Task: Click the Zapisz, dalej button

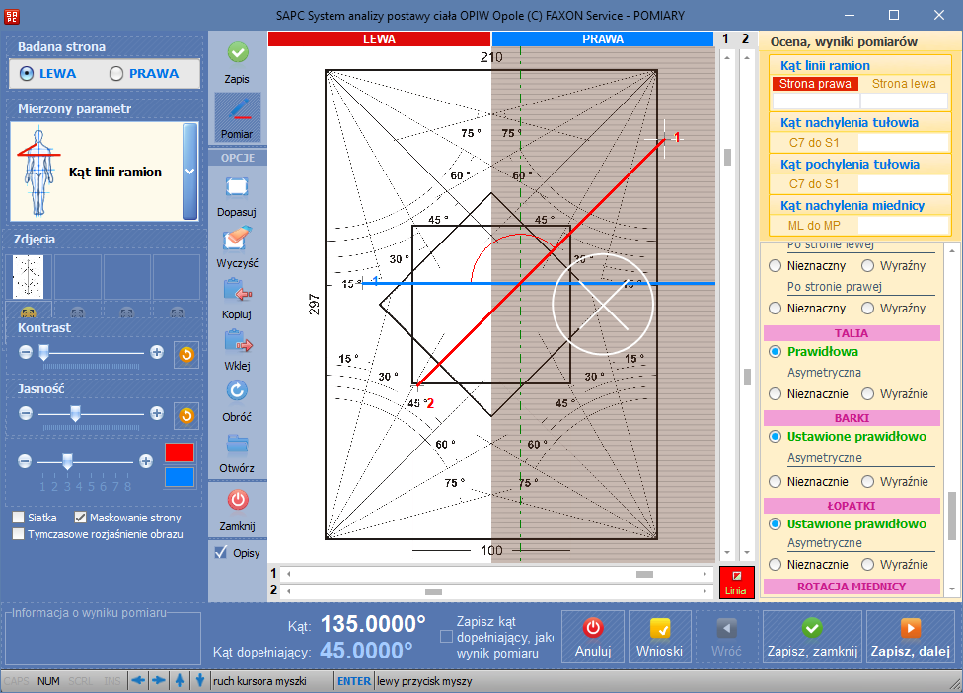Action: tap(910, 638)
